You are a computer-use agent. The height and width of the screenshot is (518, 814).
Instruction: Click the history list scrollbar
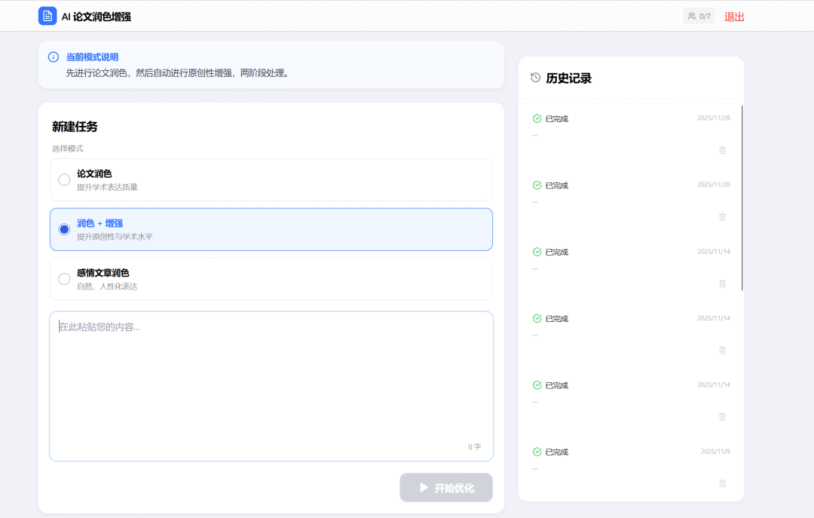tap(742, 198)
